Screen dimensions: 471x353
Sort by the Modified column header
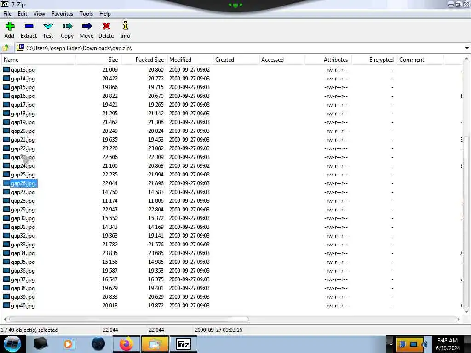point(190,60)
